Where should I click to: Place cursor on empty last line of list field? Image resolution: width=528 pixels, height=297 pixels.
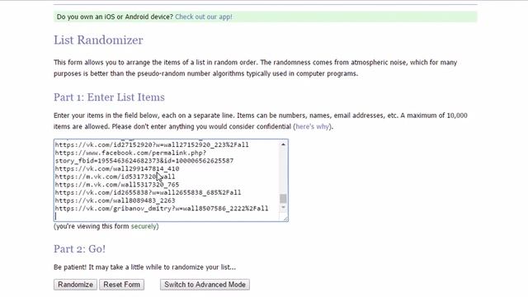click(167, 216)
